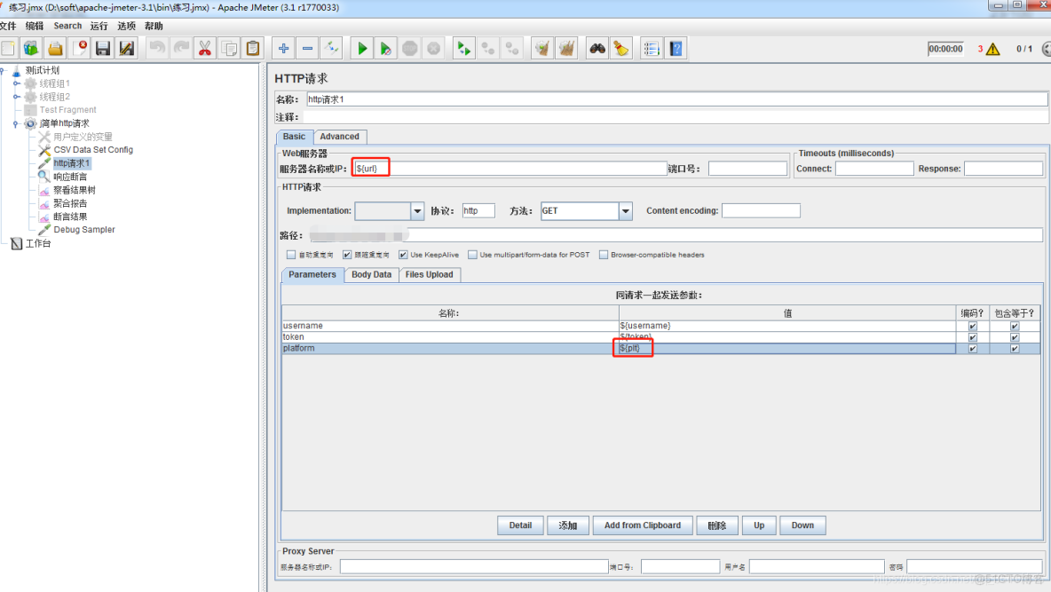1051x592 pixels.
Task: Click the Detail button
Action: click(520, 525)
